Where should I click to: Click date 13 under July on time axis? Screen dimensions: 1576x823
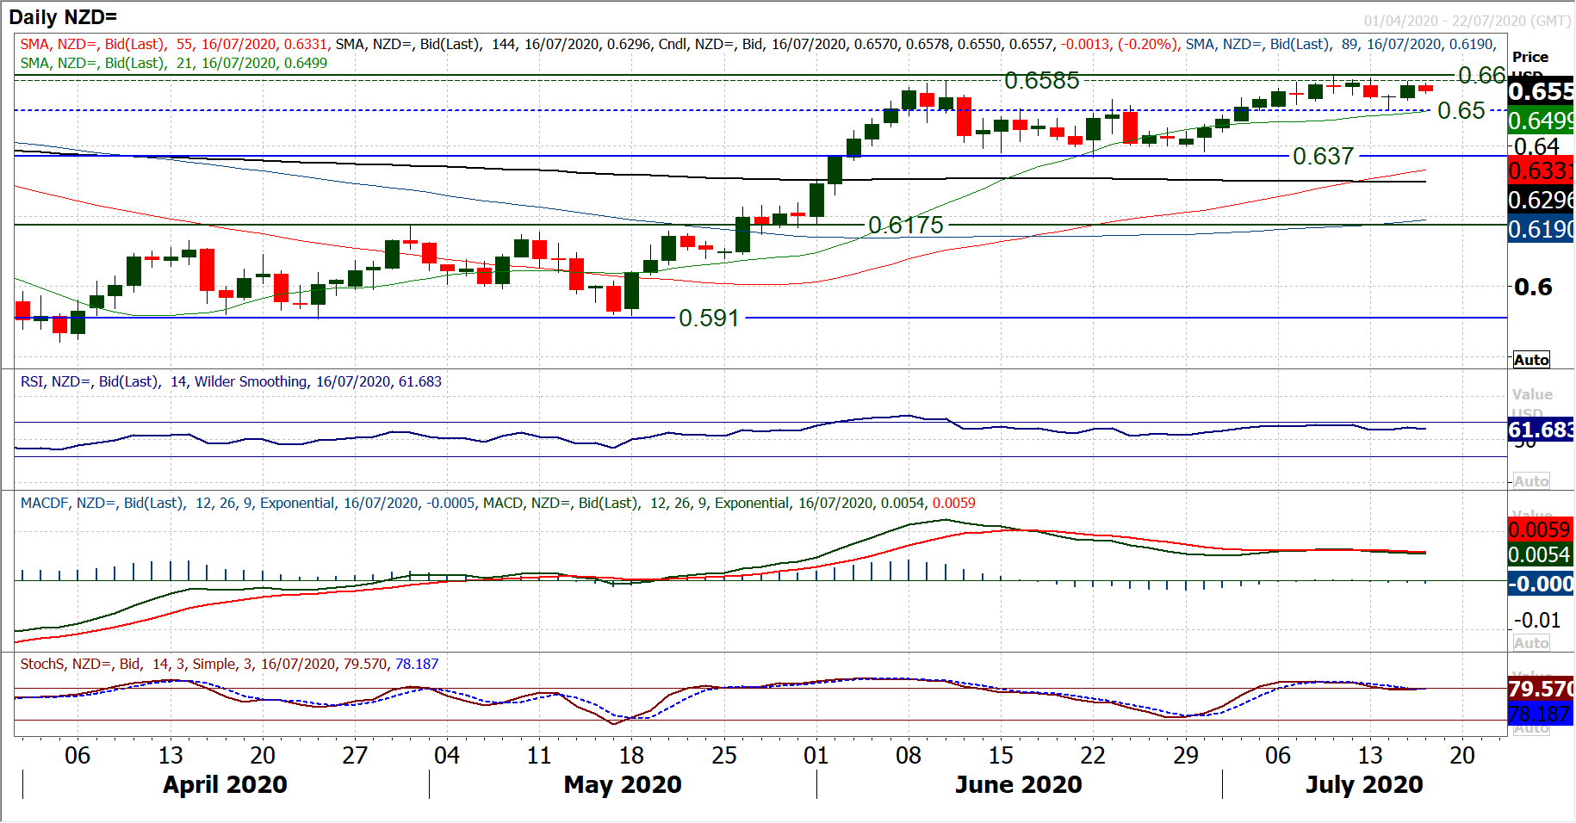click(1370, 756)
